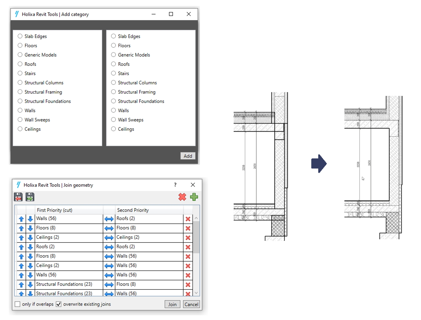
Task: Select Structural Framing in the left list
Action: [x=20, y=92]
